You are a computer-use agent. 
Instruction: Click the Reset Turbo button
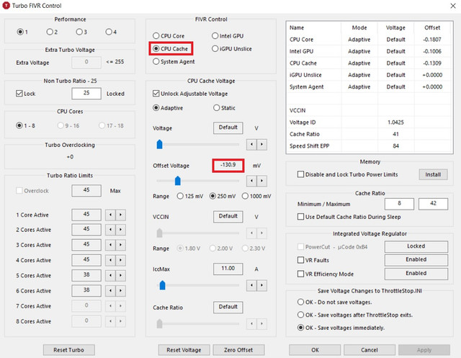coord(69,350)
